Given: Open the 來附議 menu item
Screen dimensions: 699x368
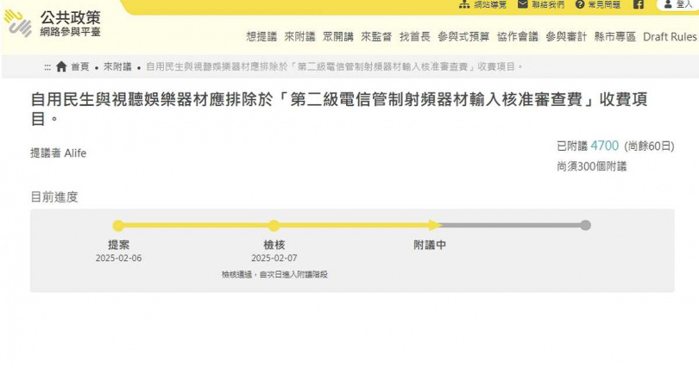Looking at the screenshot, I should click(299, 36).
